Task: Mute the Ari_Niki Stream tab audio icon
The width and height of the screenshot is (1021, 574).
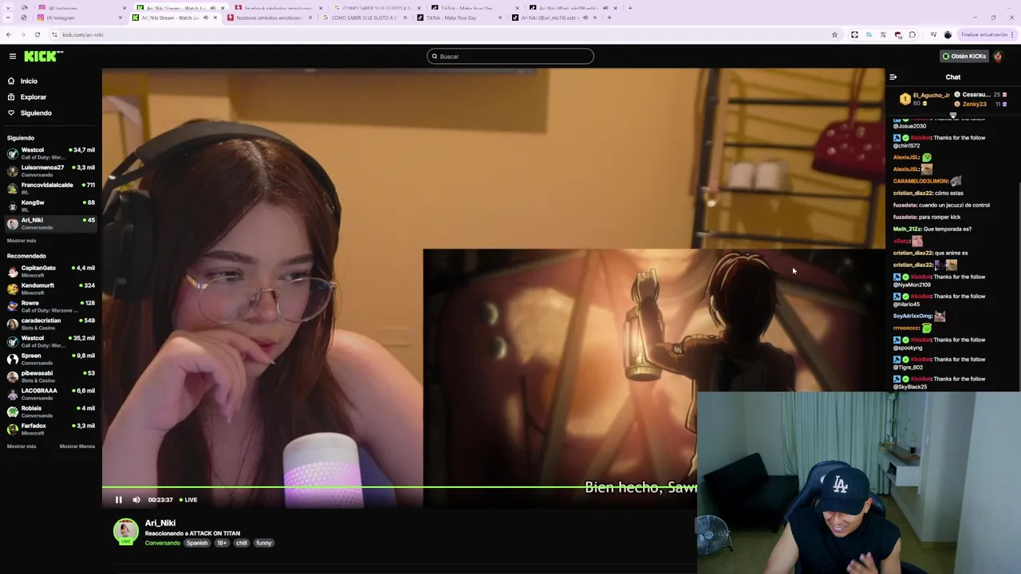Action: [x=206, y=18]
